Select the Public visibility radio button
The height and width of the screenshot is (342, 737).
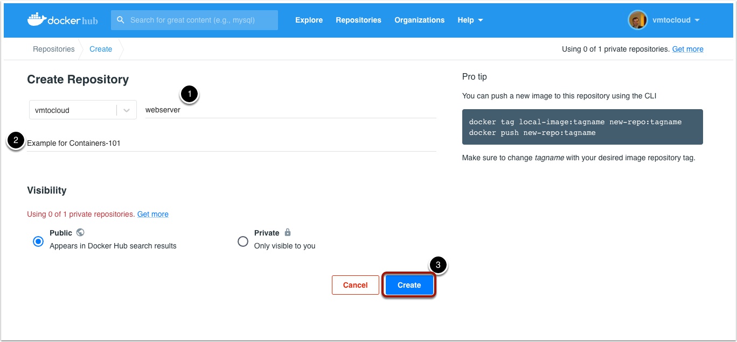[38, 241]
